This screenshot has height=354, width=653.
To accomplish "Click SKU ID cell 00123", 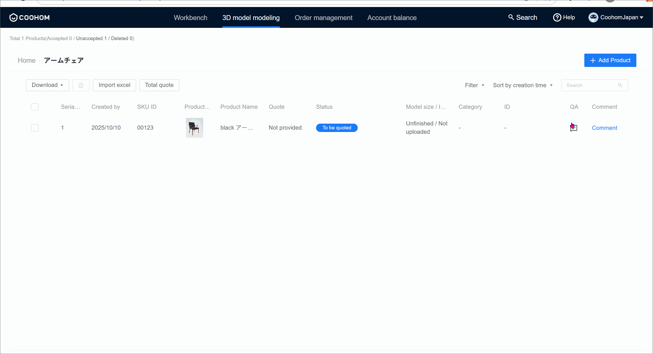I will [145, 128].
